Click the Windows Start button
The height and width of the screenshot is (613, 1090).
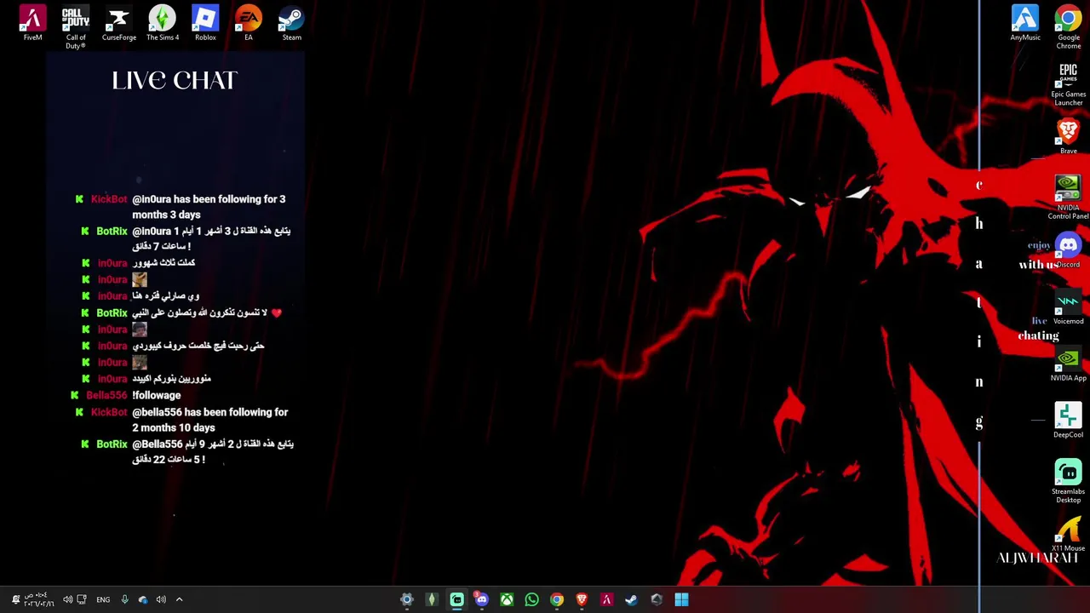(x=681, y=599)
